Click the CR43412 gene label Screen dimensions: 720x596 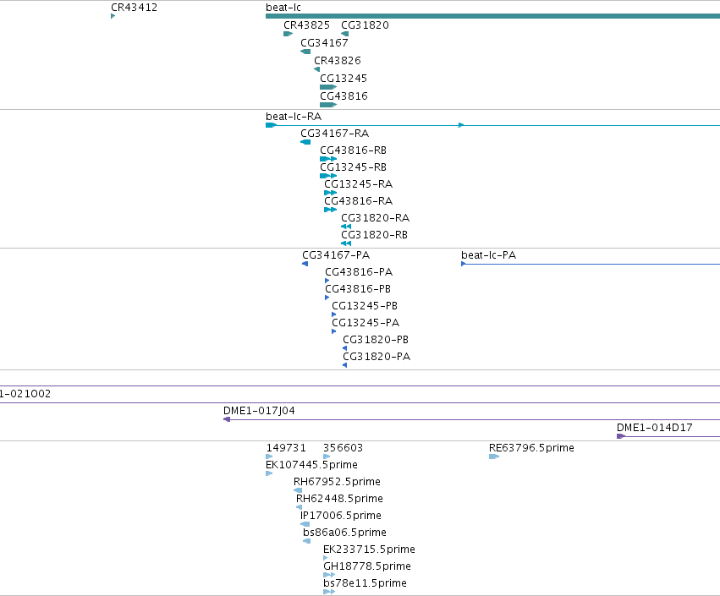click(x=134, y=8)
